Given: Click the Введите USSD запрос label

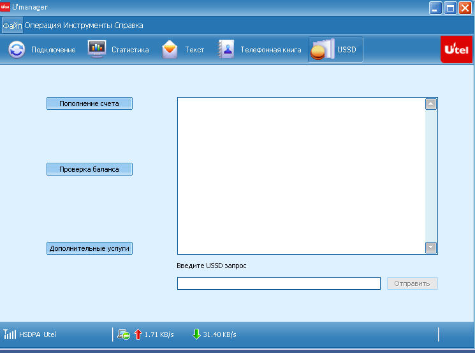Looking at the screenshot, I should coord(212,266).
